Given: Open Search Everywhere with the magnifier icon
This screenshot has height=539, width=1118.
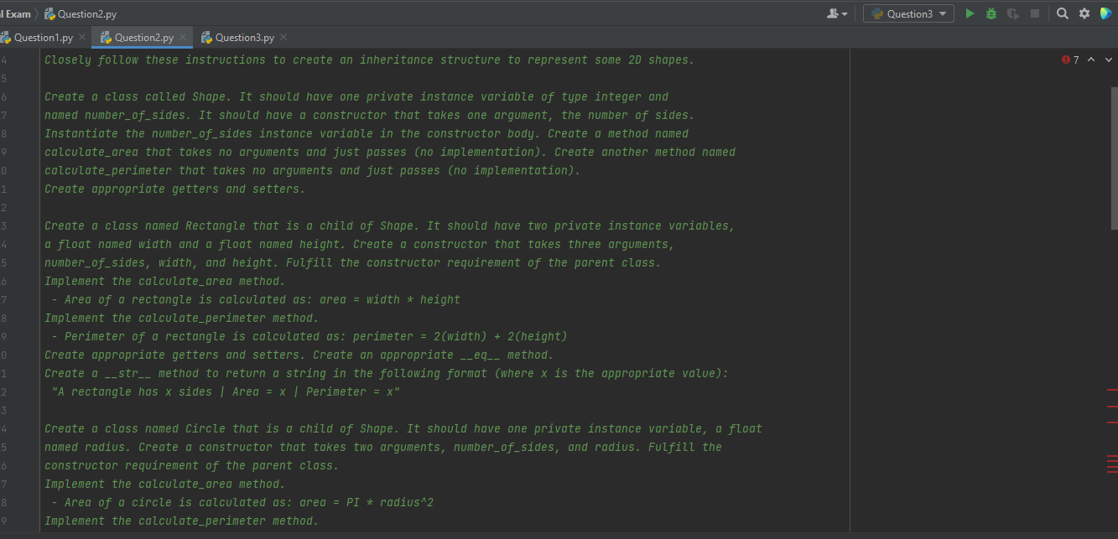Looking at the screenshot, I should point(1063,13).
